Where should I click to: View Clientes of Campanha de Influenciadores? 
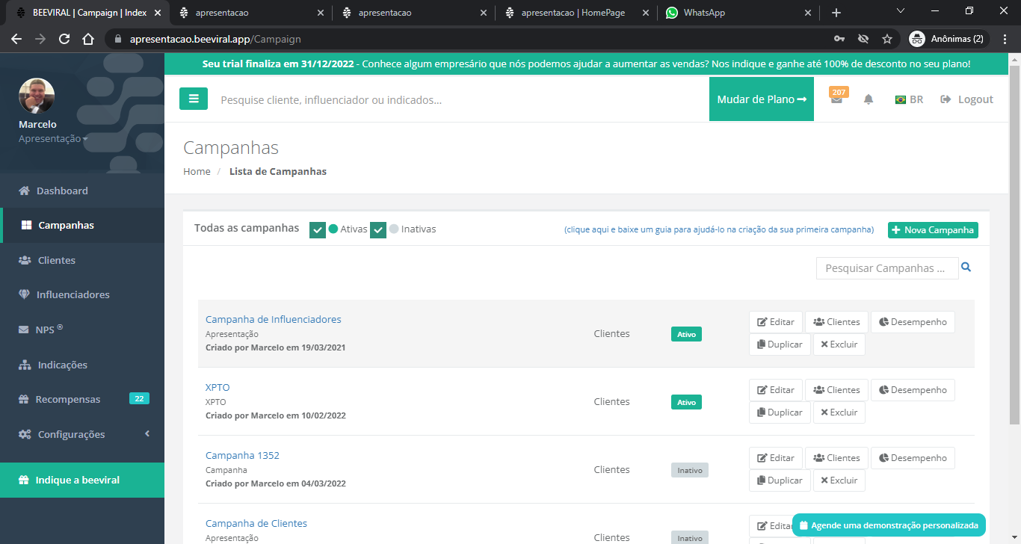click(836, 322)
